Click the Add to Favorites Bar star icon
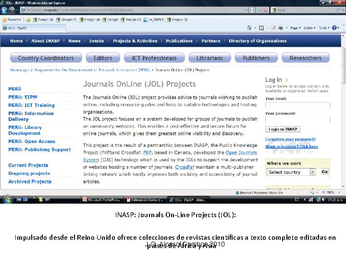Screen dimensions: 346x260 28,20
